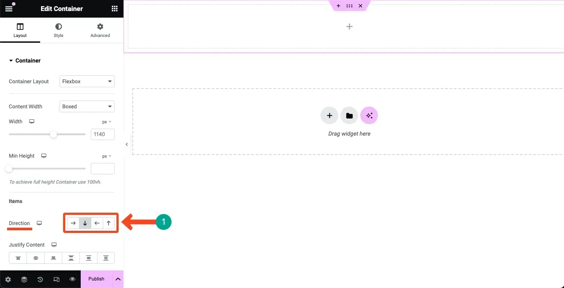Click the Width responsive device icon
Viewport: 564px width, 288px height.
tap(32, 122)
